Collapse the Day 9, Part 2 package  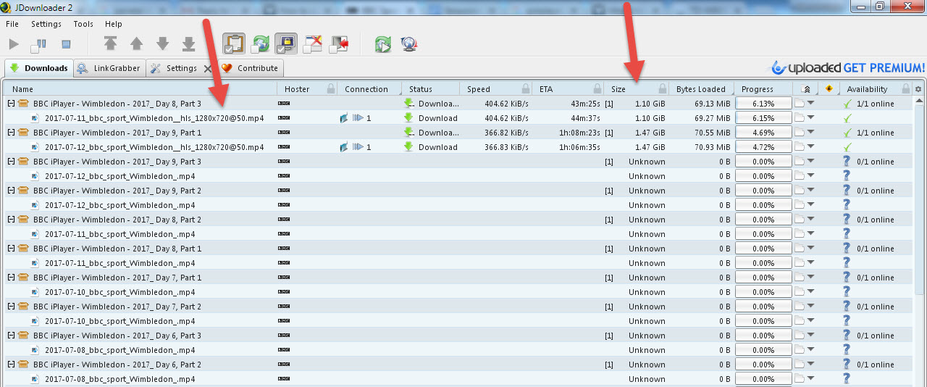pos(11,191)
